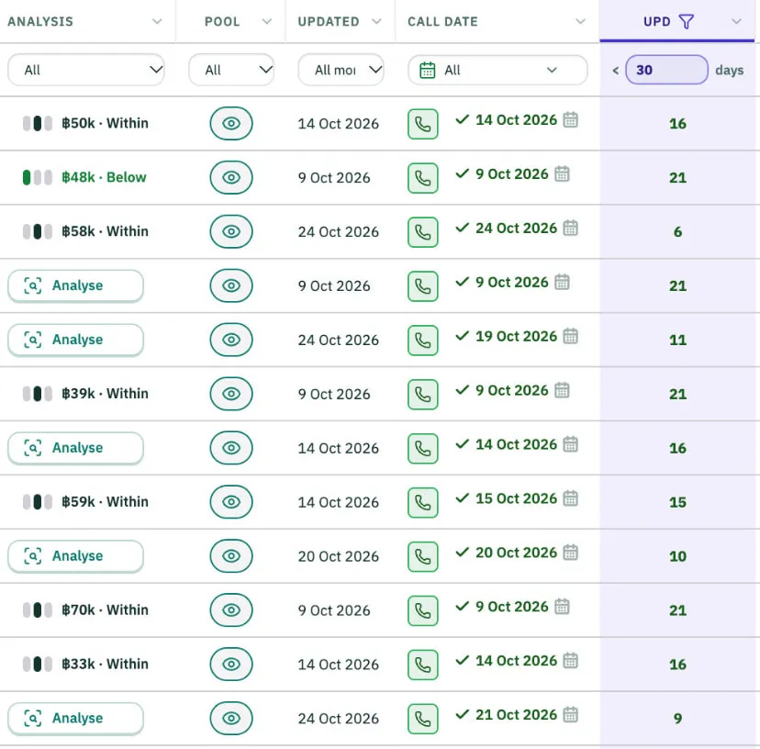This screenshot has height=749, width=760.
Task: Expand the UPD column header chevron
Action: pos(736,21)
